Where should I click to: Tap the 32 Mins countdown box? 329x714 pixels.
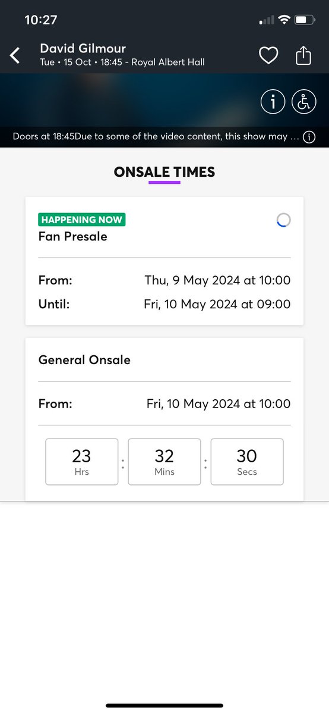point(164,462)
